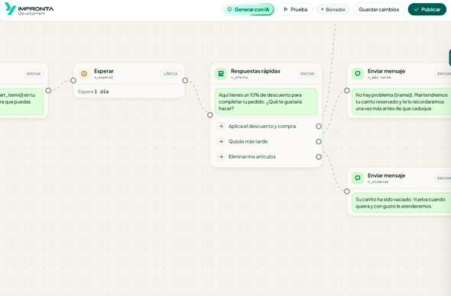Edit the cut-off left node's message bubble
The image size is (451, 296).
coord(21,101)
